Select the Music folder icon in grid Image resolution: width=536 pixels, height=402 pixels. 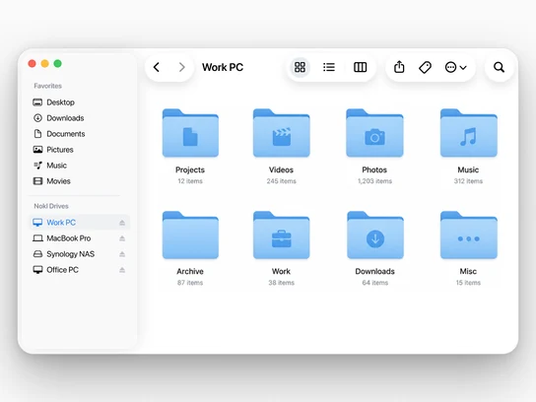[468, 133]
